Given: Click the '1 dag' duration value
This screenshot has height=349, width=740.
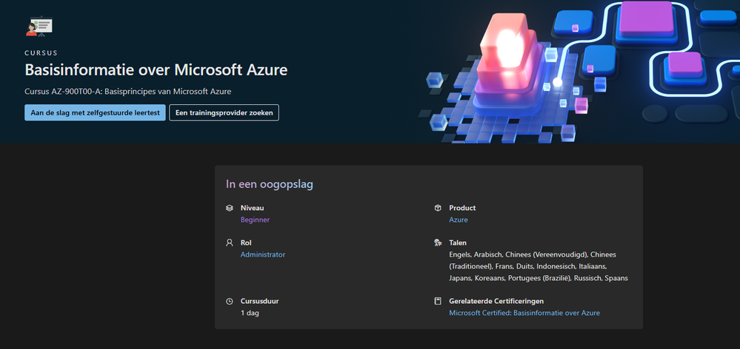Looking at the screenshot, I should (250, 313).
